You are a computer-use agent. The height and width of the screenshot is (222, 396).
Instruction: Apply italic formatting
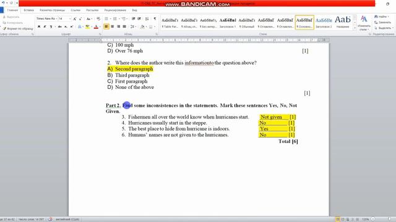pos(45,27)
